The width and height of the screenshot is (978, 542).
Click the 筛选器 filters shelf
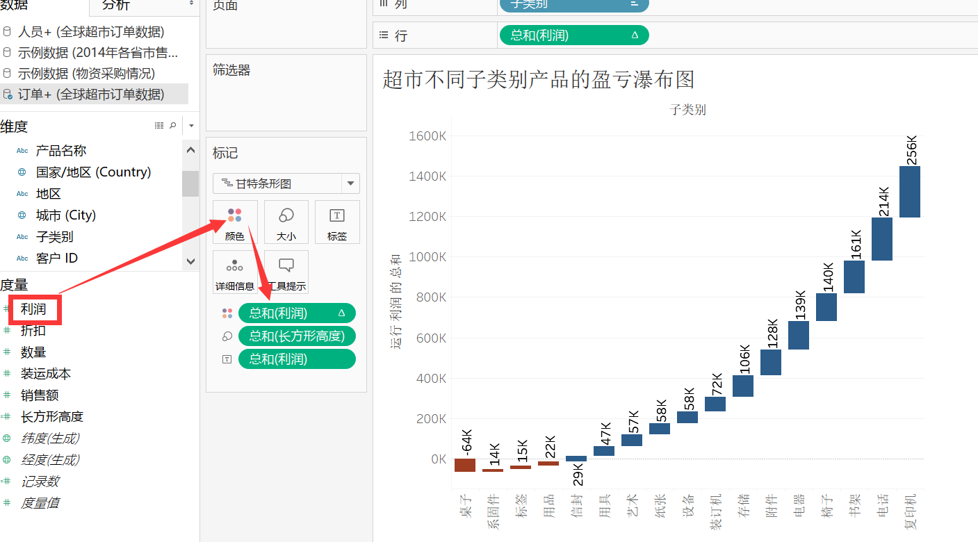click(286, 93)
